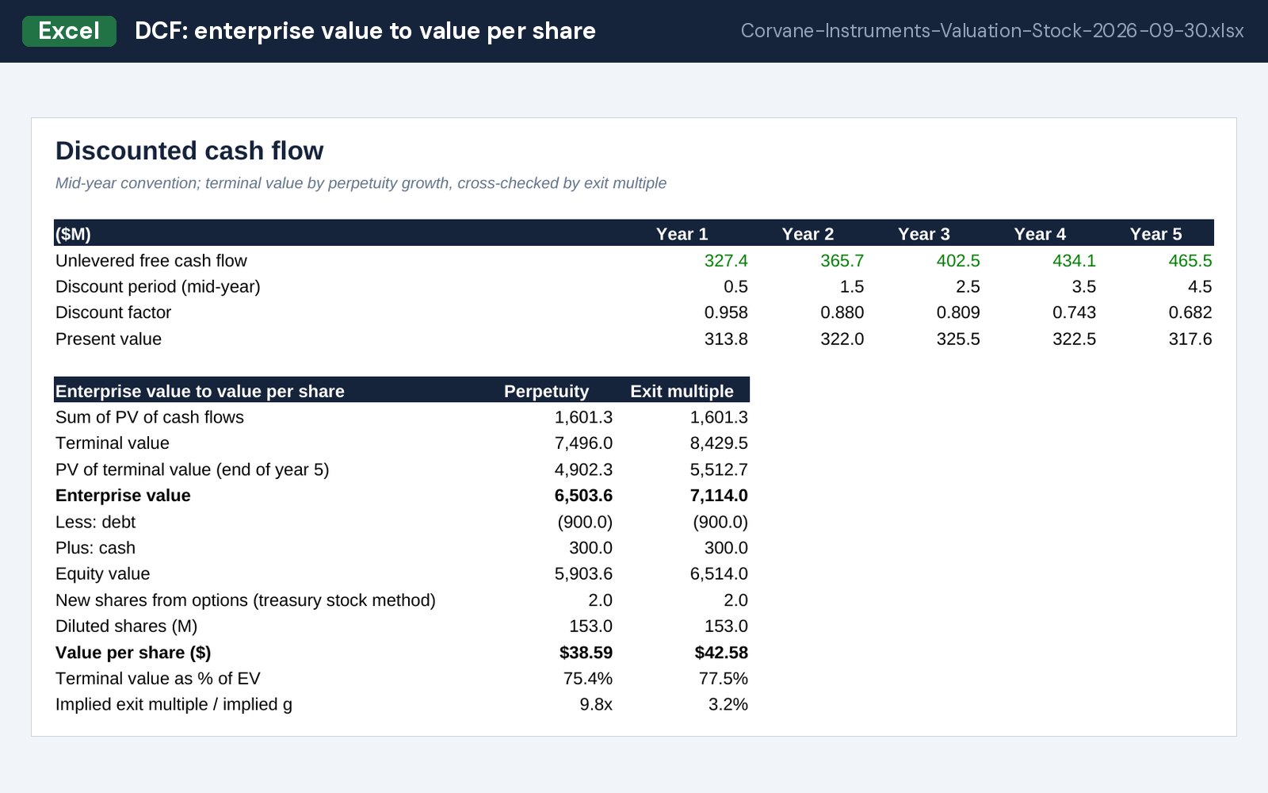Select Year 1 unlevered free cash flow 327.4

(x=726, y=261)
